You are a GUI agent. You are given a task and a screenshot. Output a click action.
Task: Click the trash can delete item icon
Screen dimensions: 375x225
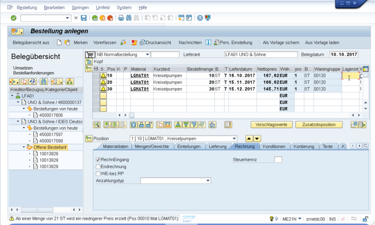pyautogui.click(x=134, y=125)
